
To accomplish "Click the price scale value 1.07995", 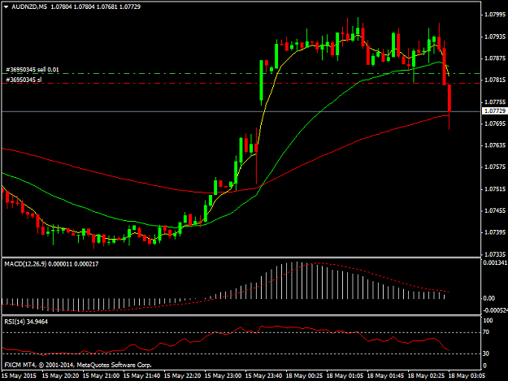I will tap(495, 15).
